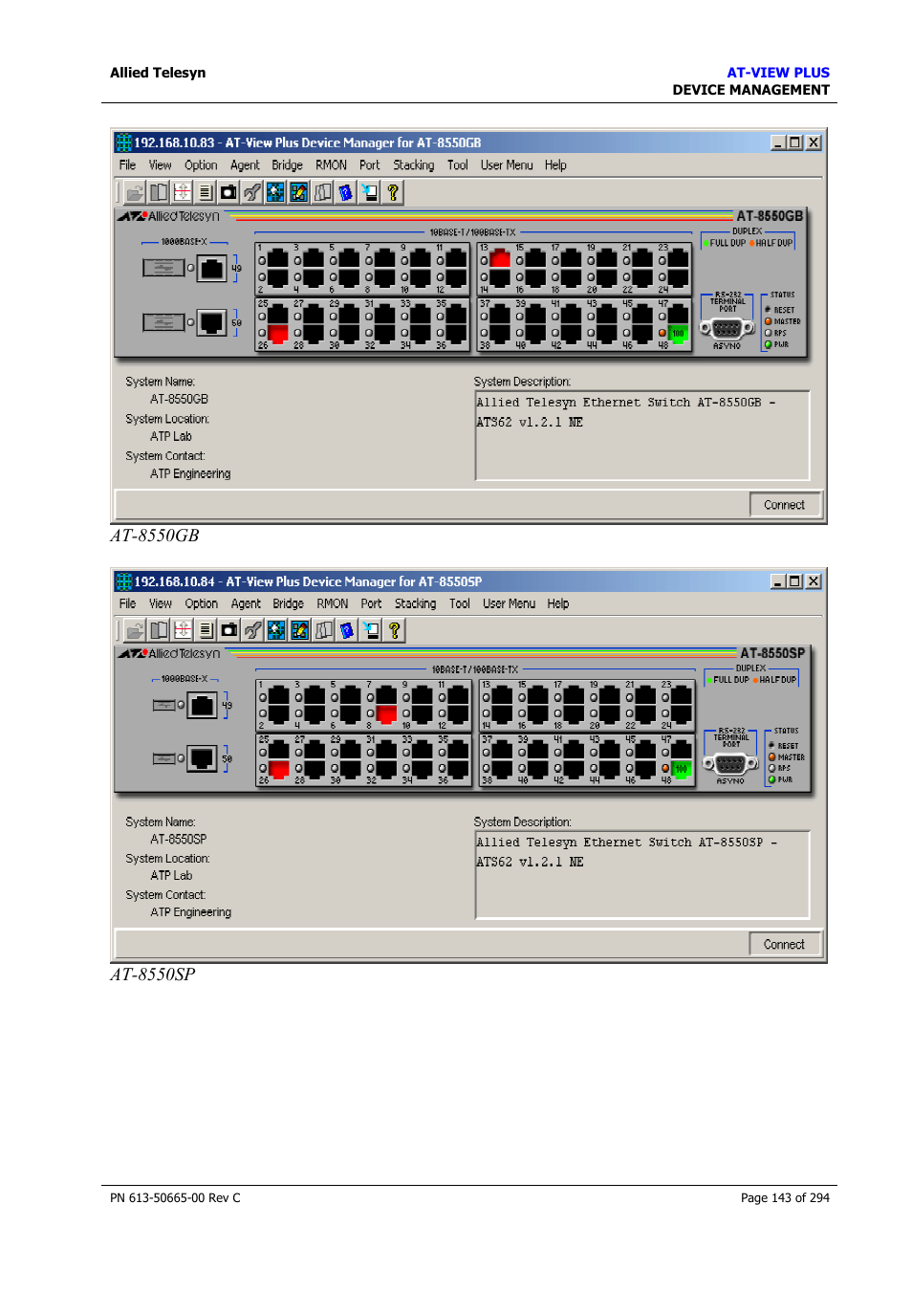912x1292 pixels.
Task: Select green port 48 on AT-8550SP switch
Action: pos(682,770)
